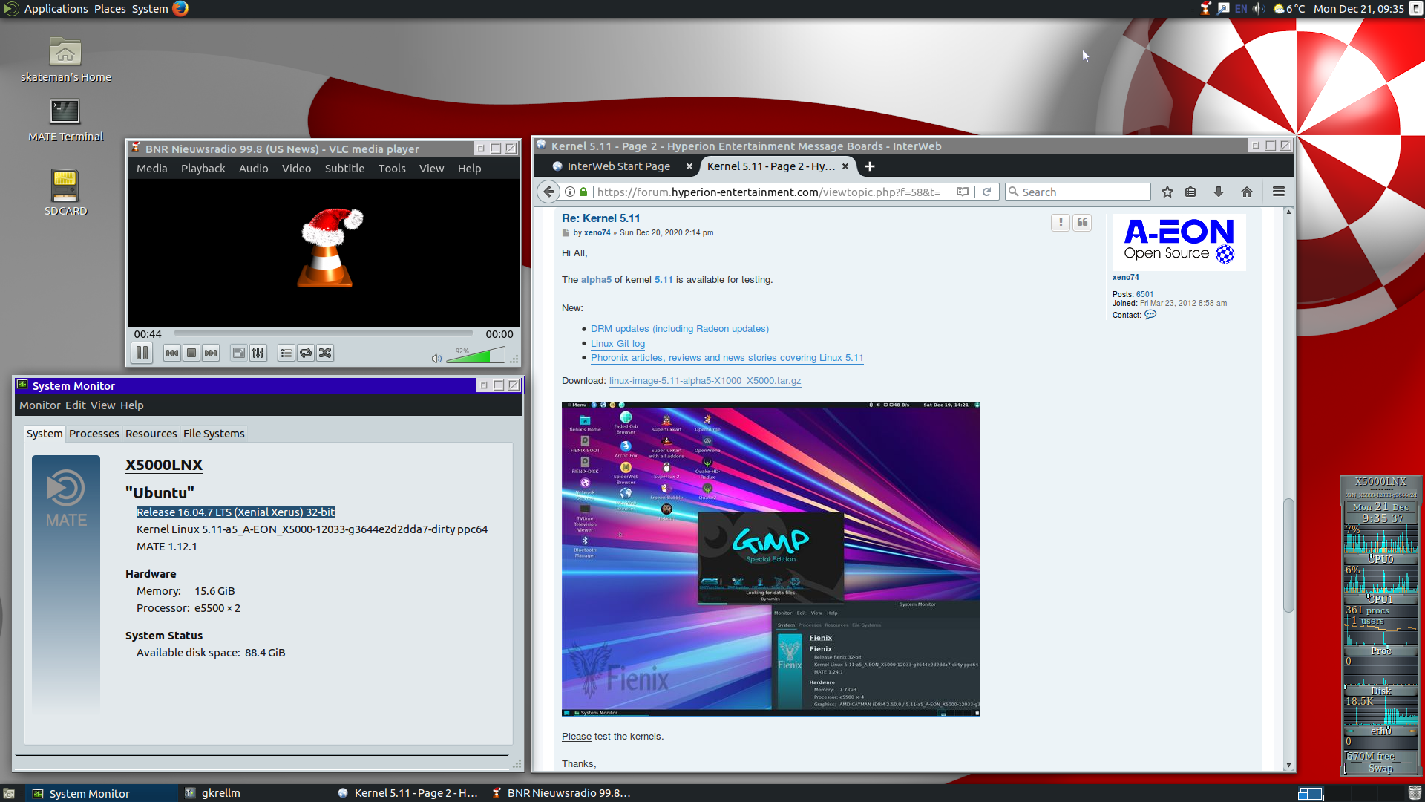This screenshot has height=802, width=1425.
Task: Click in the browser Search field
Action: [1078, 192]
